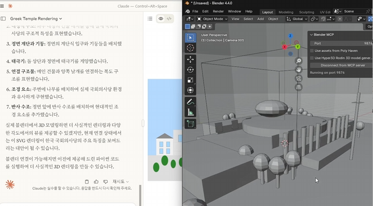Open the viewport Select menu

248,19
